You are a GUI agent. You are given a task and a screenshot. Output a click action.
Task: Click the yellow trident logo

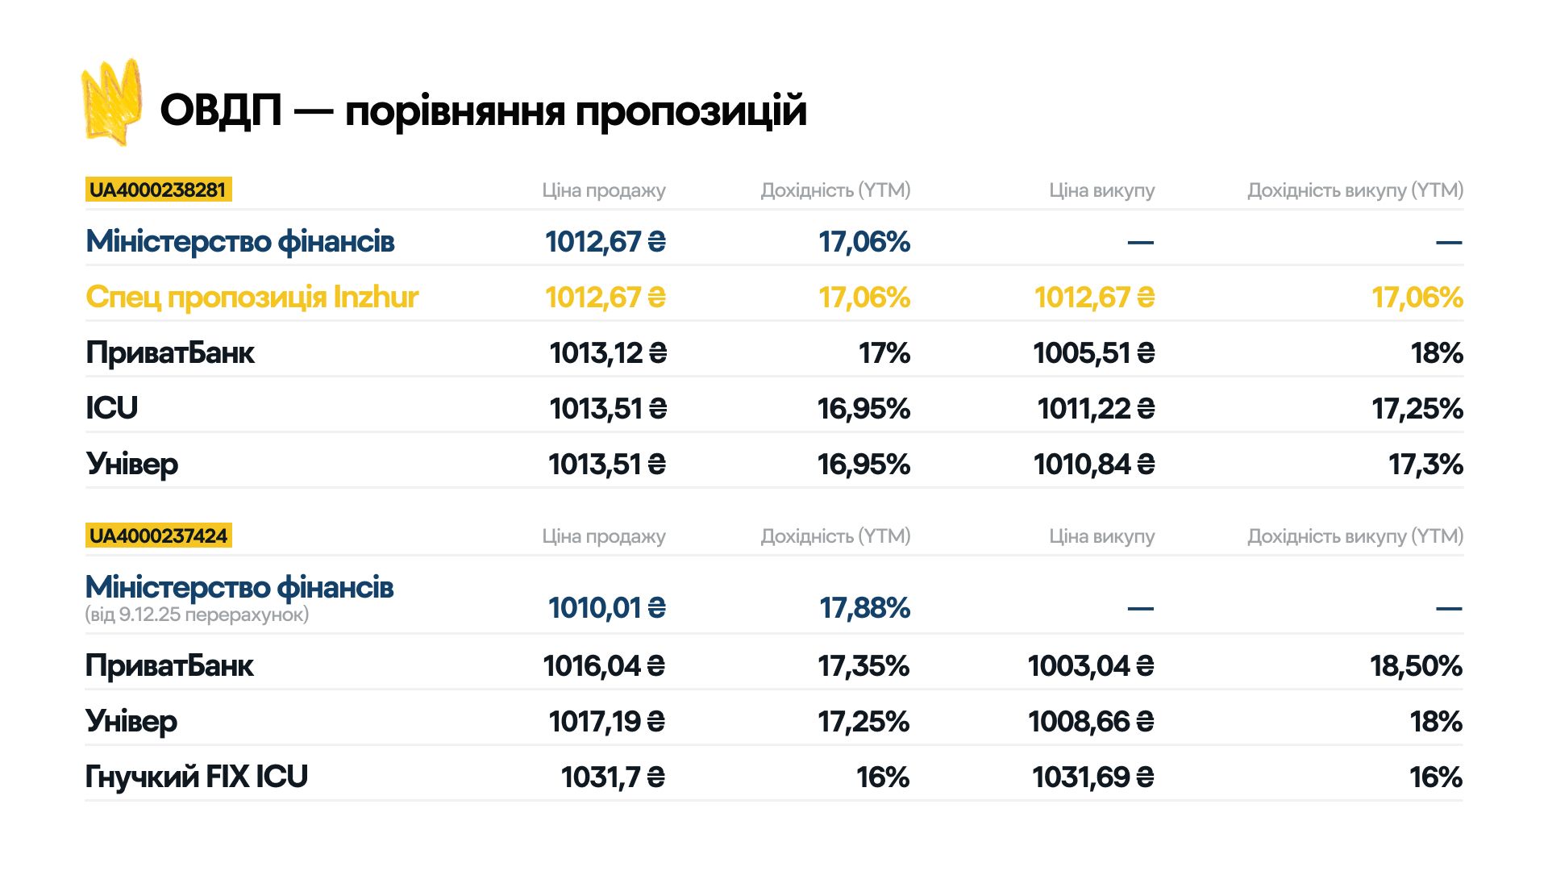(111, 102)
